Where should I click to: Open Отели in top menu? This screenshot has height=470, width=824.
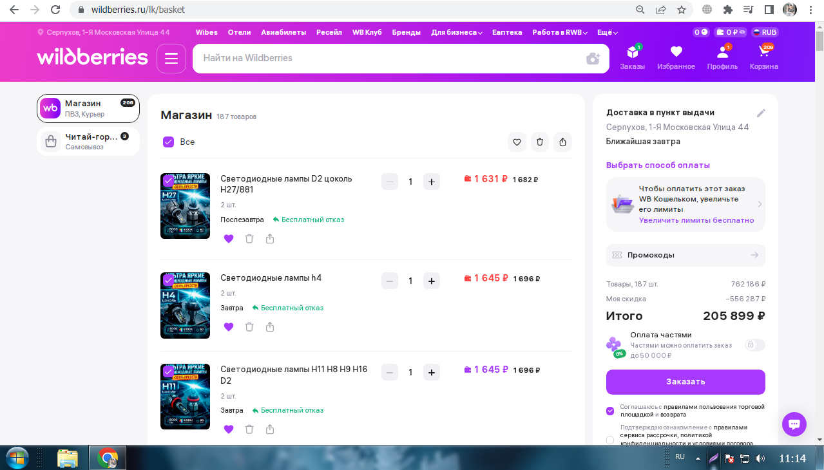[239, 32]
